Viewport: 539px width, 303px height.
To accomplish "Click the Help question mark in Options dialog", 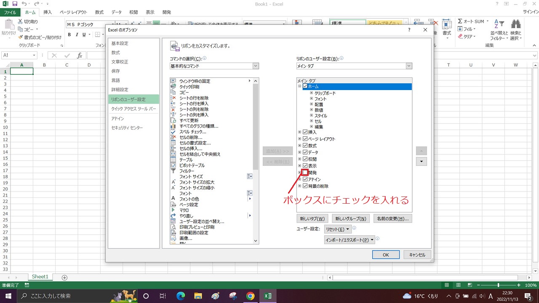I will point(409,30).
